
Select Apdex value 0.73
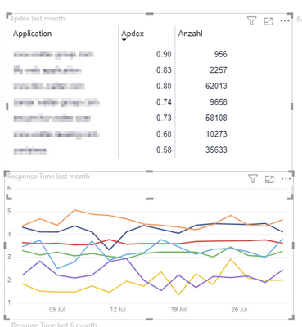coord(164,118)
